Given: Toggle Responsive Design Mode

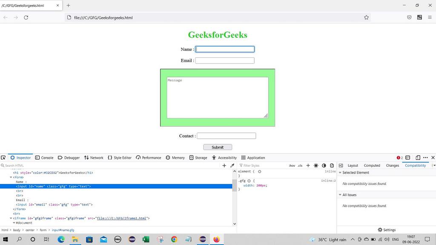Looking at the screenshot, I should pos(418,157).
